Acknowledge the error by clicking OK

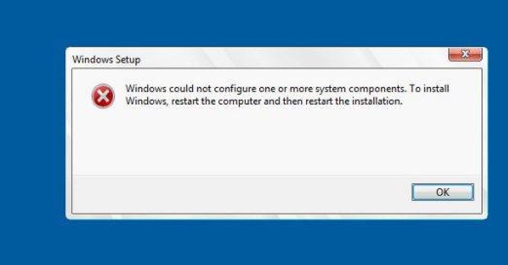pyautogui.click(x=443, y=191)
